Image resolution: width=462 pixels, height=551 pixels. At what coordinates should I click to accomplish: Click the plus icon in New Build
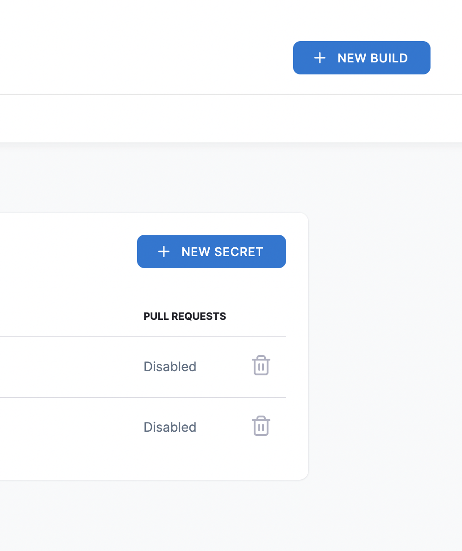click(320, 58)
